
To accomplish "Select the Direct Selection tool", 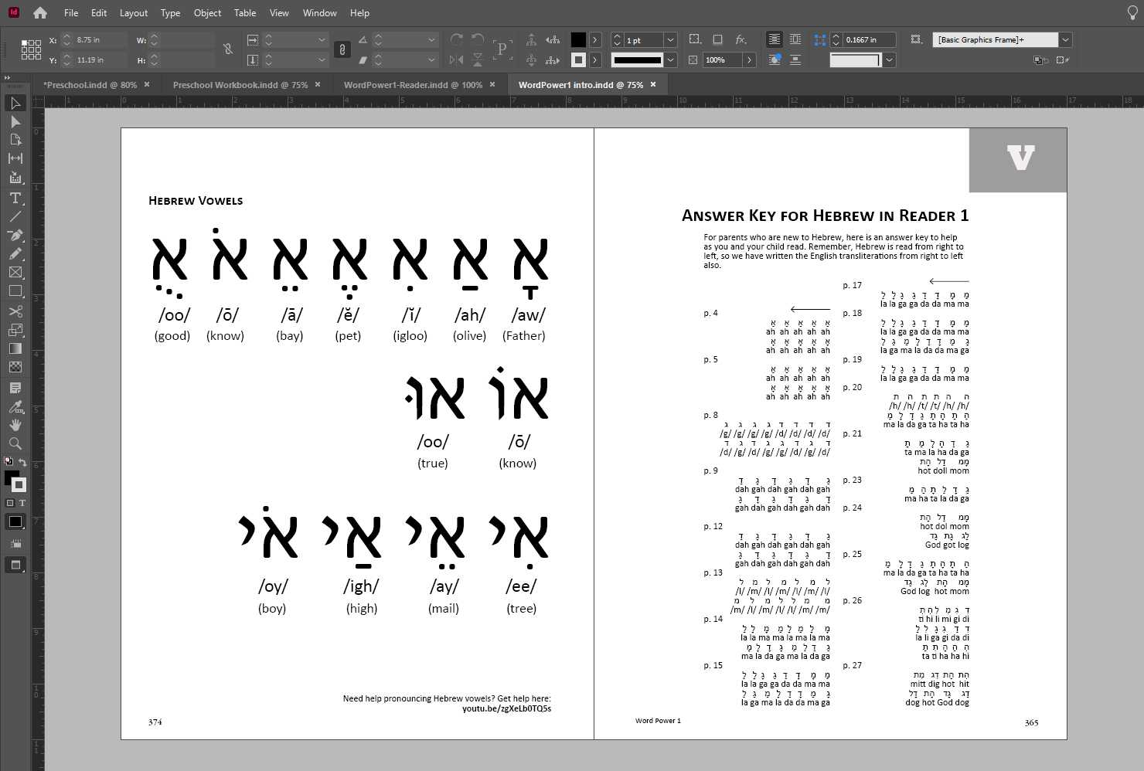I will [15, 121].
